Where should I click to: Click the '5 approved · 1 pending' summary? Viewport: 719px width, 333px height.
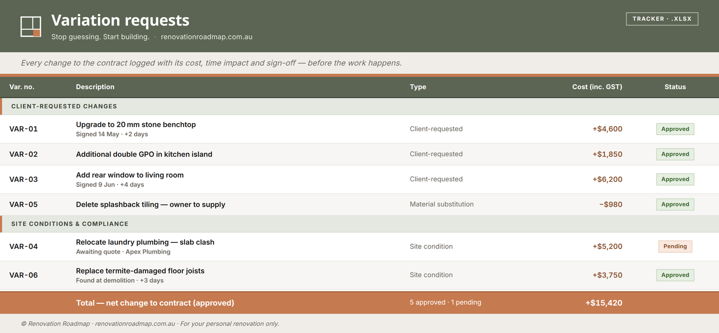click(445, 302)
